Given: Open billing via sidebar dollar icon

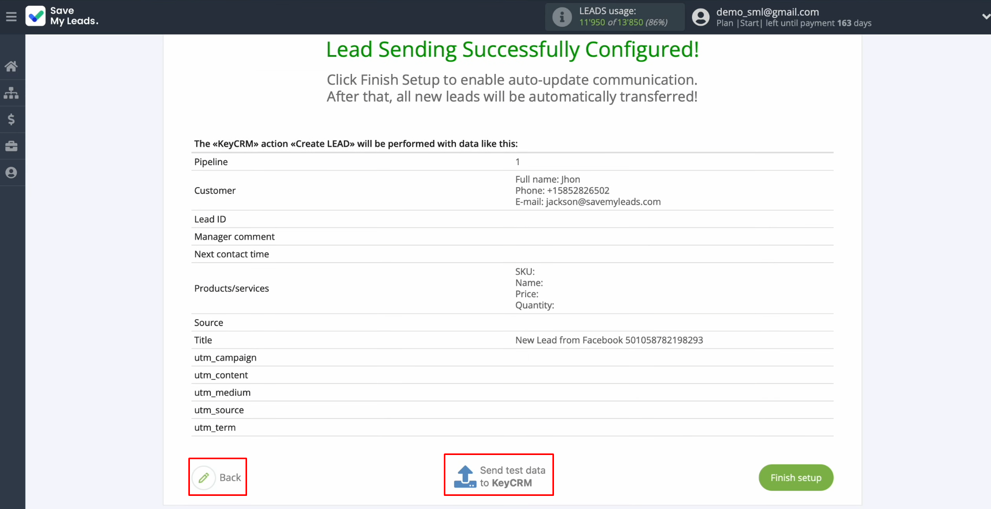Looking at the screenshot, I should pyautogui.click(x=11, y=120).
